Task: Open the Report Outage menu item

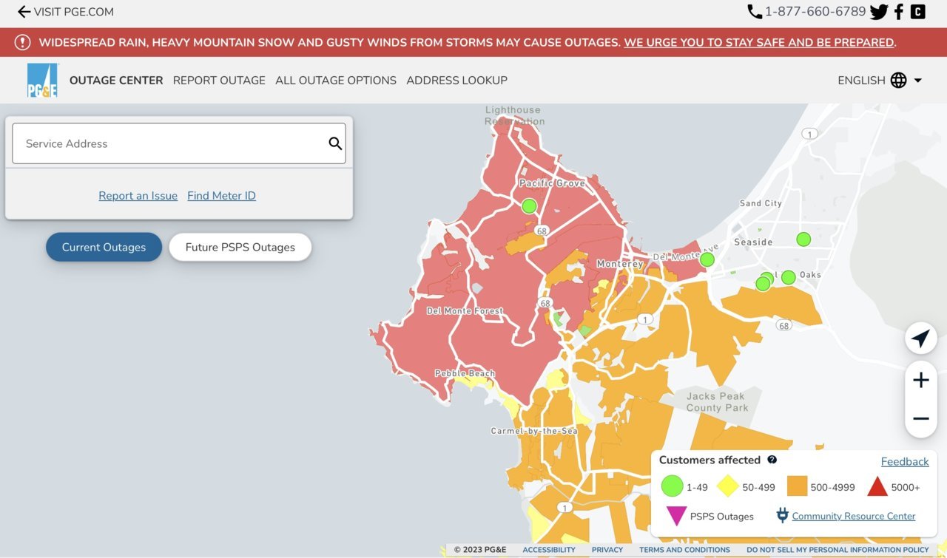Action: click(219, 81)
